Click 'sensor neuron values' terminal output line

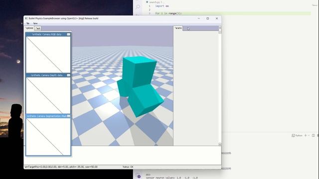click(x=171, y=178)
